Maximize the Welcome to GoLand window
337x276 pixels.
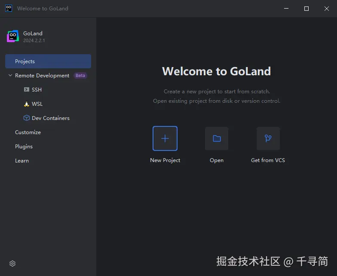coord(306,9)
